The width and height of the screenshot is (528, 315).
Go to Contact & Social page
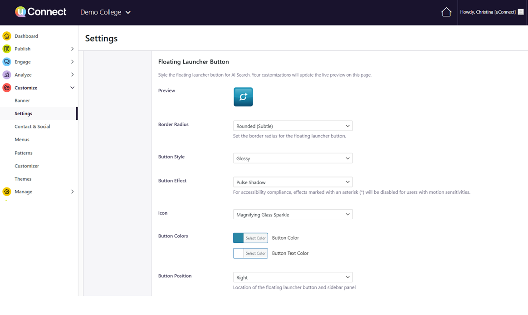[x=32, y=126]
